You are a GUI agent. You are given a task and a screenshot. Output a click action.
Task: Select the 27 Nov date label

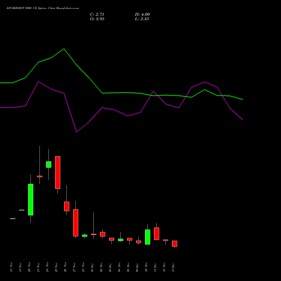tap(74, 267)
